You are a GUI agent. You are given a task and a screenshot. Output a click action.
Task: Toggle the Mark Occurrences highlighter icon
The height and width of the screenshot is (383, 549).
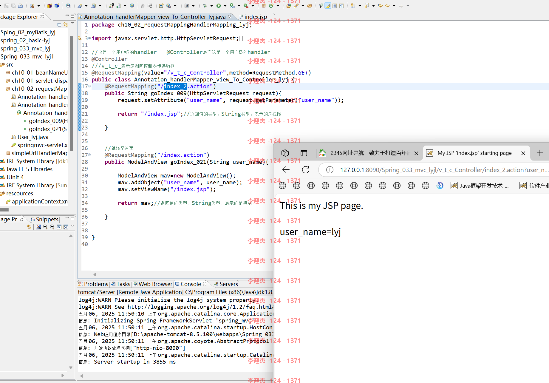(x=328, y=6)
